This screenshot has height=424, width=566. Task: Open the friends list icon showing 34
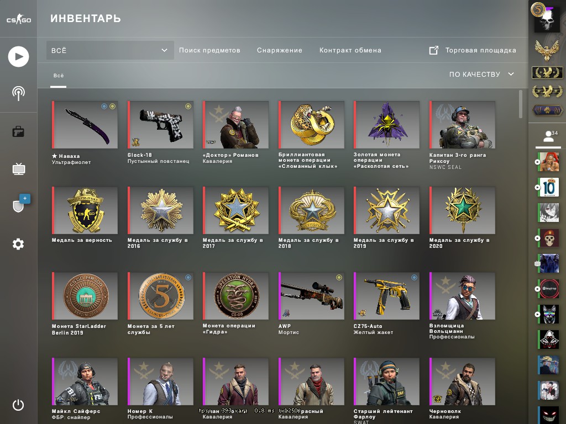(x=549, y=137)
